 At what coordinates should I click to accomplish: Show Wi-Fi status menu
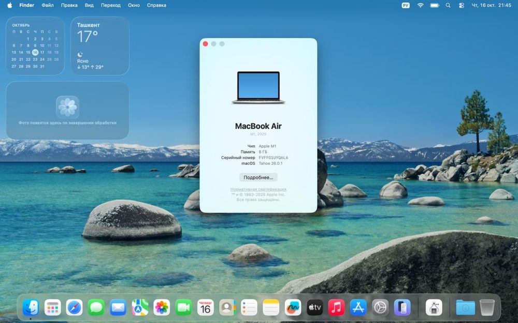[x=420, y=5]
